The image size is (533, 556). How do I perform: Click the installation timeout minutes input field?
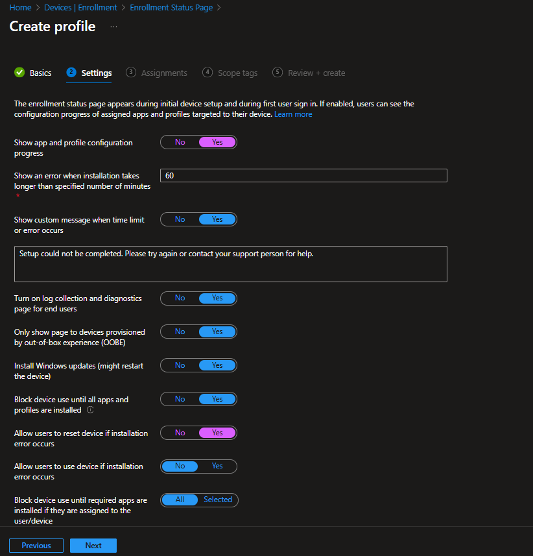coord(303,176)
